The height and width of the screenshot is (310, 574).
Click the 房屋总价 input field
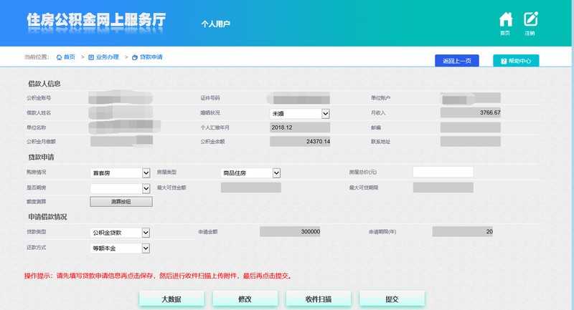click(x=443, y=172)
